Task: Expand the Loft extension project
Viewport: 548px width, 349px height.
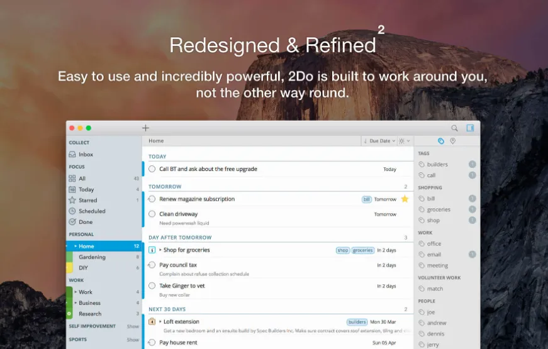Action: pyautogui.click(x=160, y=321)
